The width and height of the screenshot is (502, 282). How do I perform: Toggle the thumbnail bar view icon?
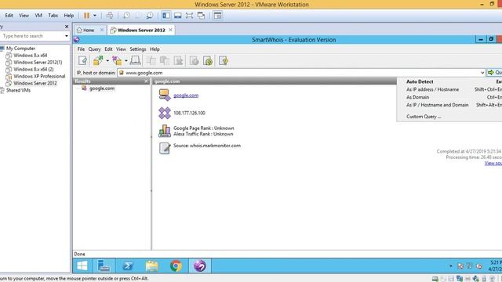pyautogui.click(x=178, y=16)
